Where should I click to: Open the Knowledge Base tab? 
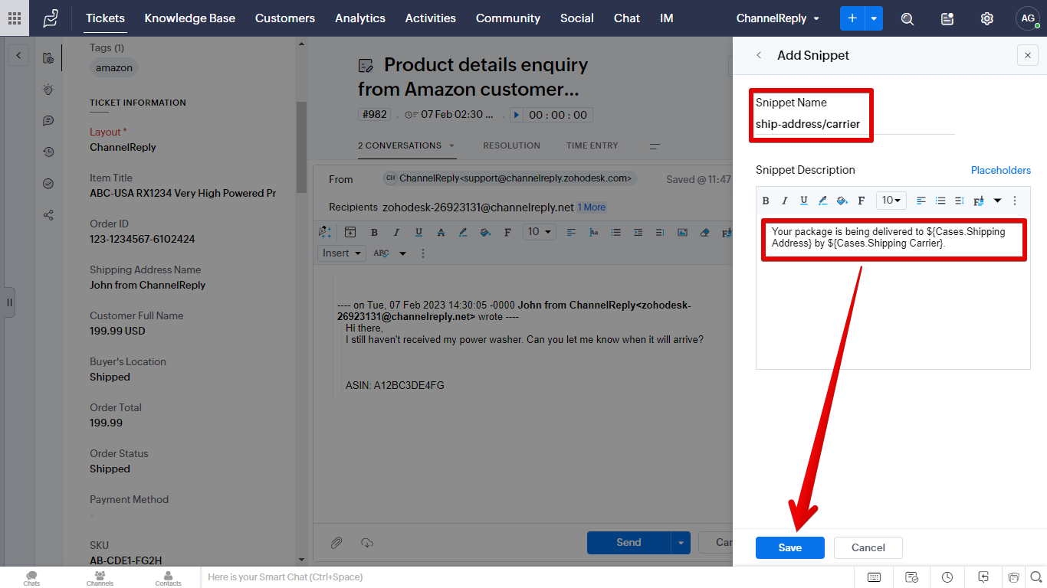coord(190,18)
